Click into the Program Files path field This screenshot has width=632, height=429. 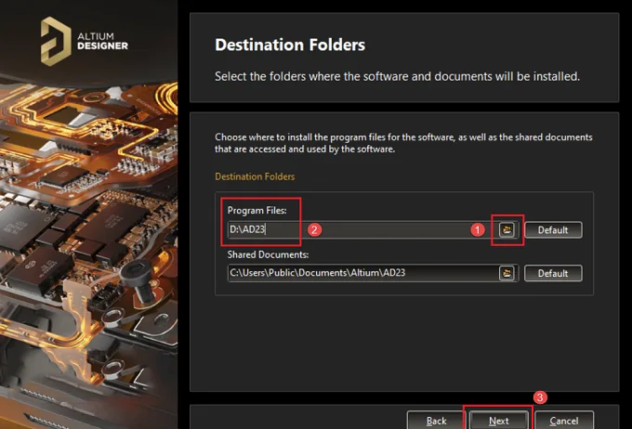pyautogui.click(x=362, y=229)
